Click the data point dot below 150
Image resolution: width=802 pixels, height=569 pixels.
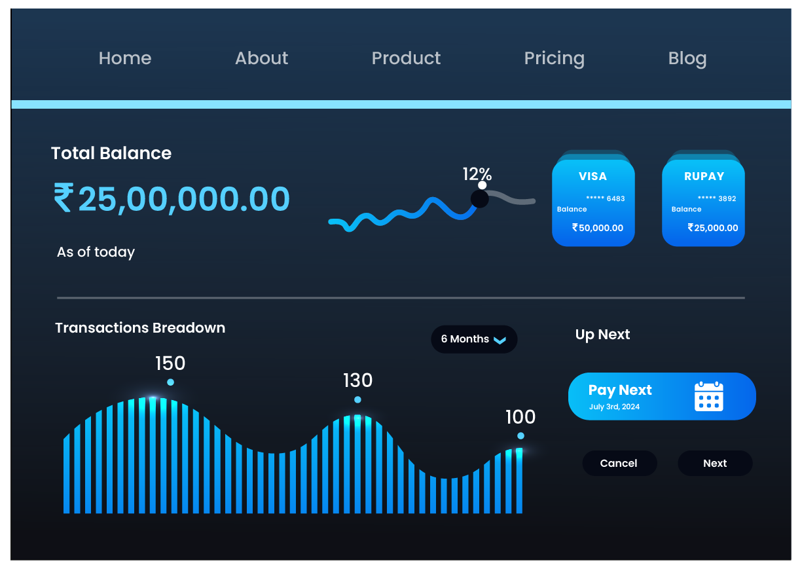pos(170,382)
